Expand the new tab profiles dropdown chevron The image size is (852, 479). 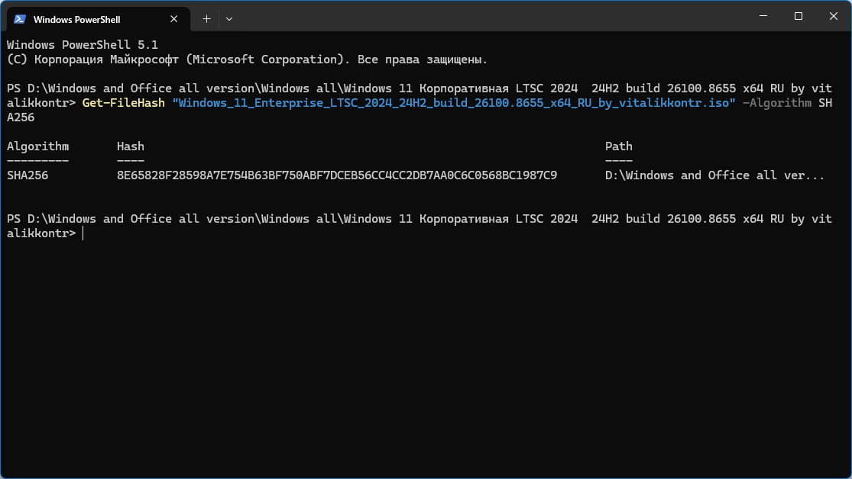(229, 19)
